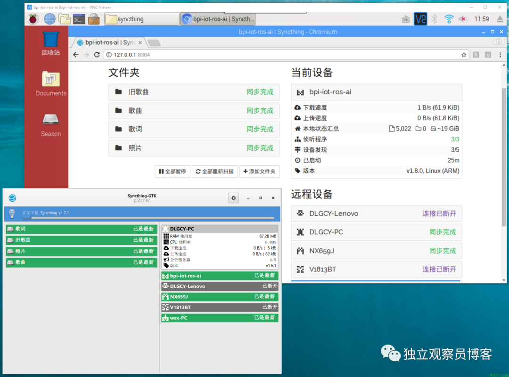The height and width of the screenshot is (377, 509).
Task: Open the file manager taskbar icon
Action: tap(64, 19)
